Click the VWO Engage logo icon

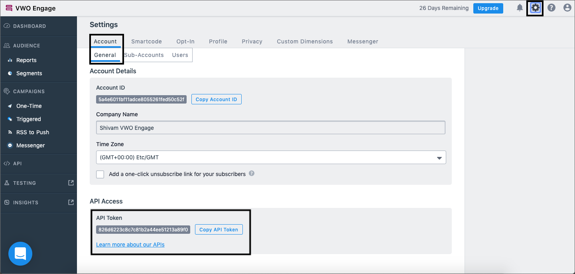(x=9, y=8)
